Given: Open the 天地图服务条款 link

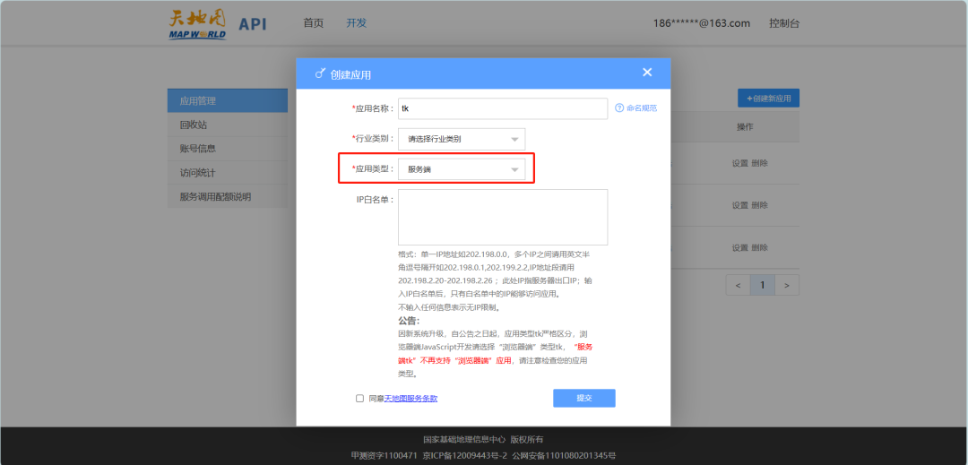Looking at the screenshot, I should point(411,399).
